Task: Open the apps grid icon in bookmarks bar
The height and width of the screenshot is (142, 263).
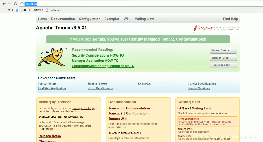Action: coord(4,10)
